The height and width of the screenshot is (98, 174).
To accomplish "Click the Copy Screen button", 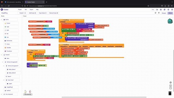I will pyautogui.click(x=43, y=13).
